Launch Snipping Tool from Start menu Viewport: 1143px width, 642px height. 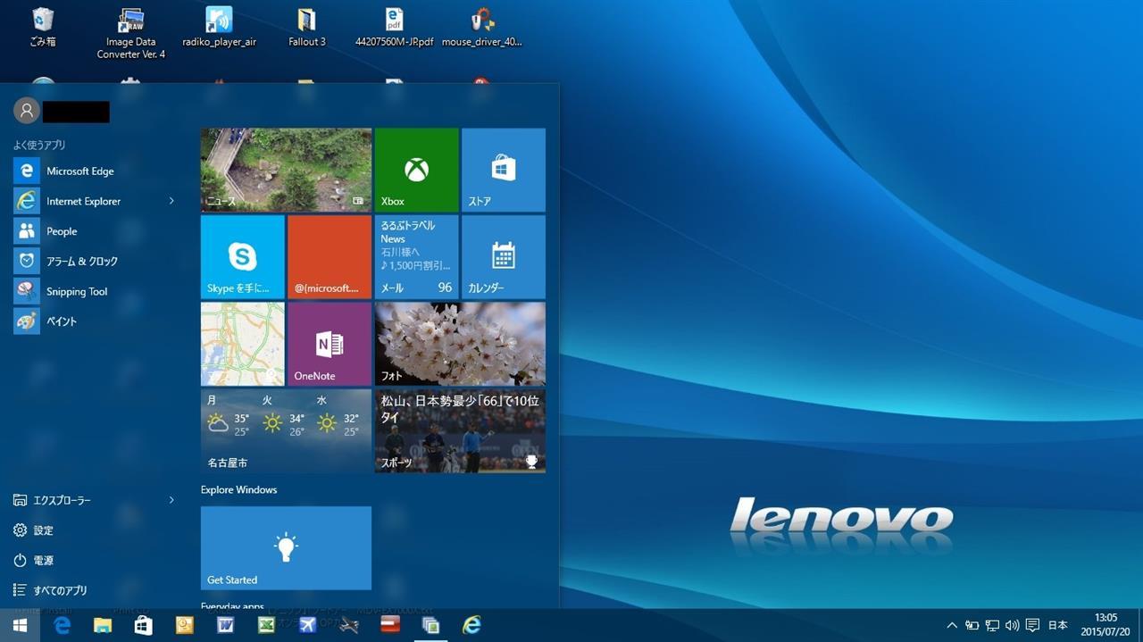click(95, 291)
